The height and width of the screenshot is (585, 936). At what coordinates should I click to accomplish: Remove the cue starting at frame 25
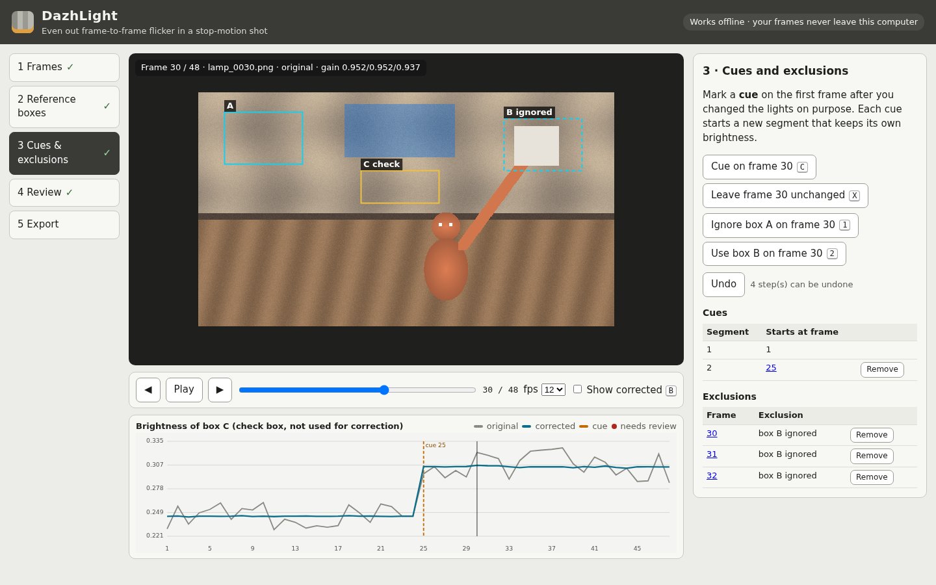(882, 370)
